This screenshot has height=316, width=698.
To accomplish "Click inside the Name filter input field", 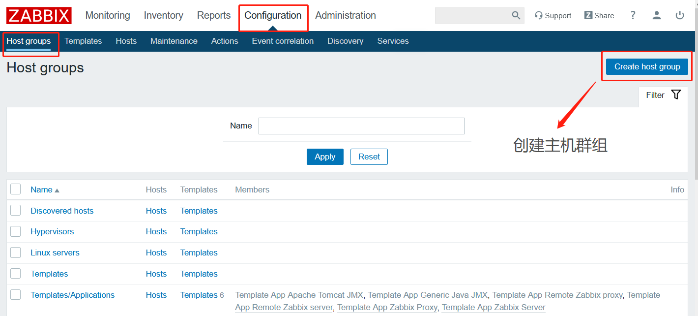I will [x=361, y=126].
